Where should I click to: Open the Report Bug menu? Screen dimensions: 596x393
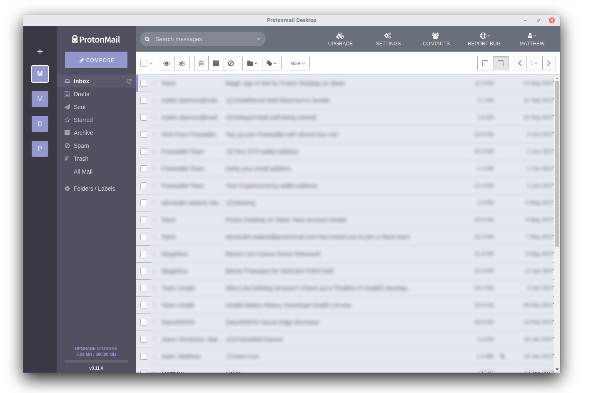[x=484, y=39]
